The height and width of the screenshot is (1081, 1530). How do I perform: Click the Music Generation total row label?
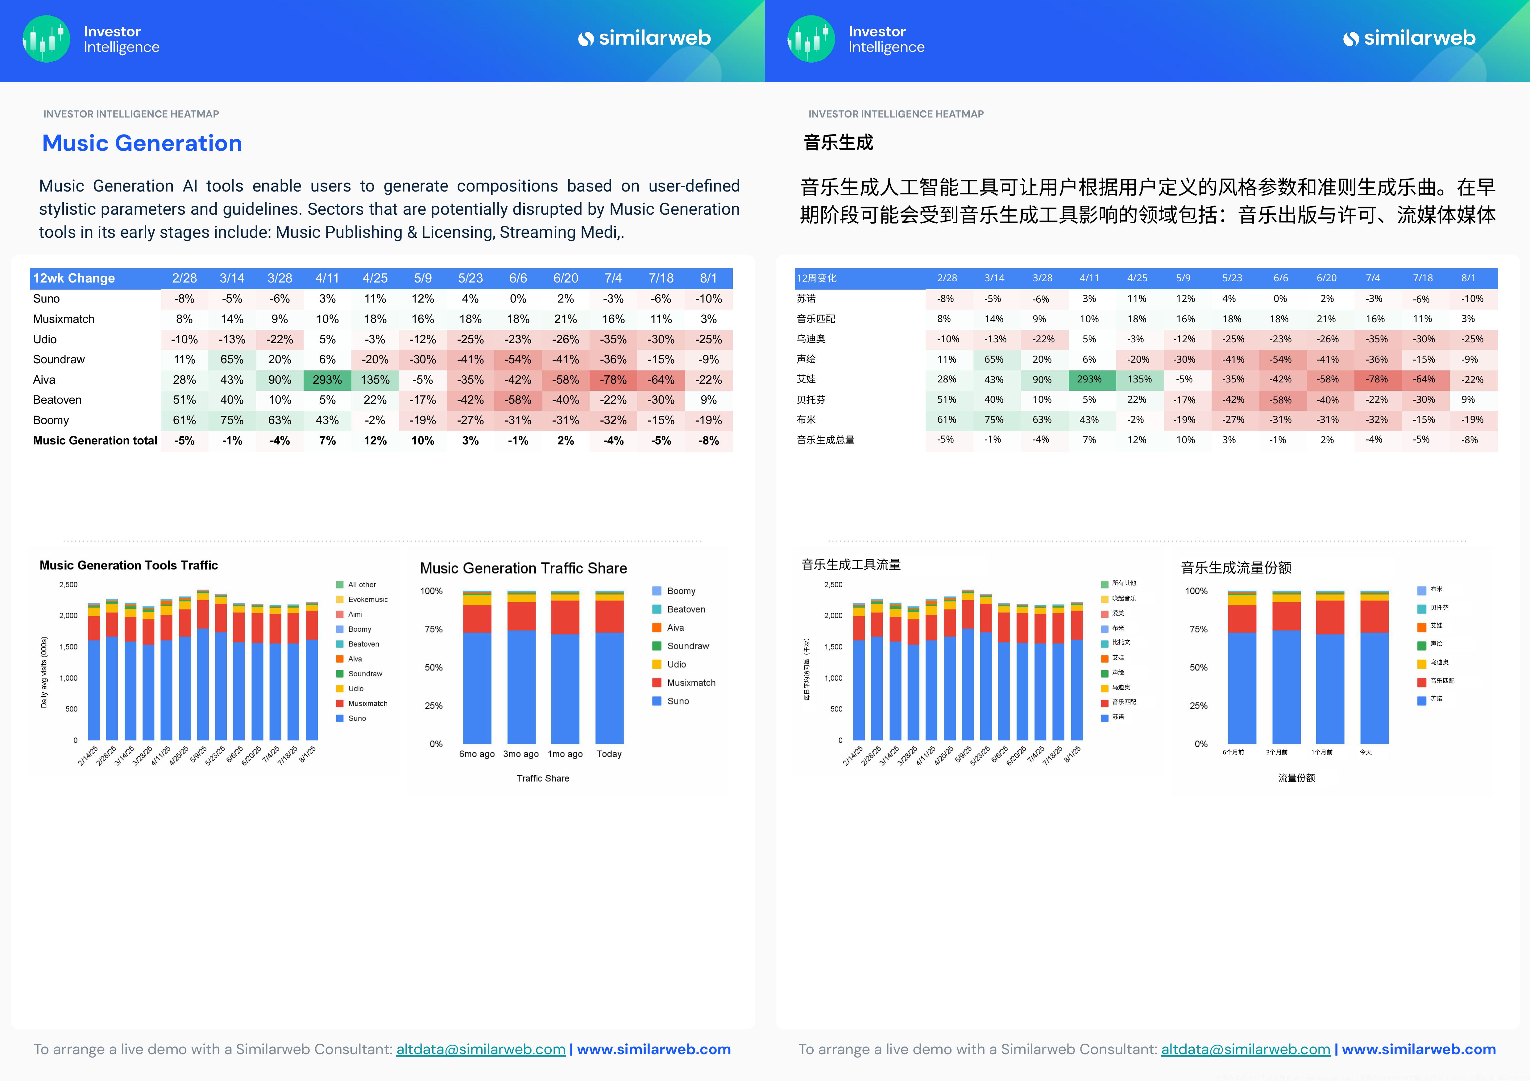(x=95, y=440)
